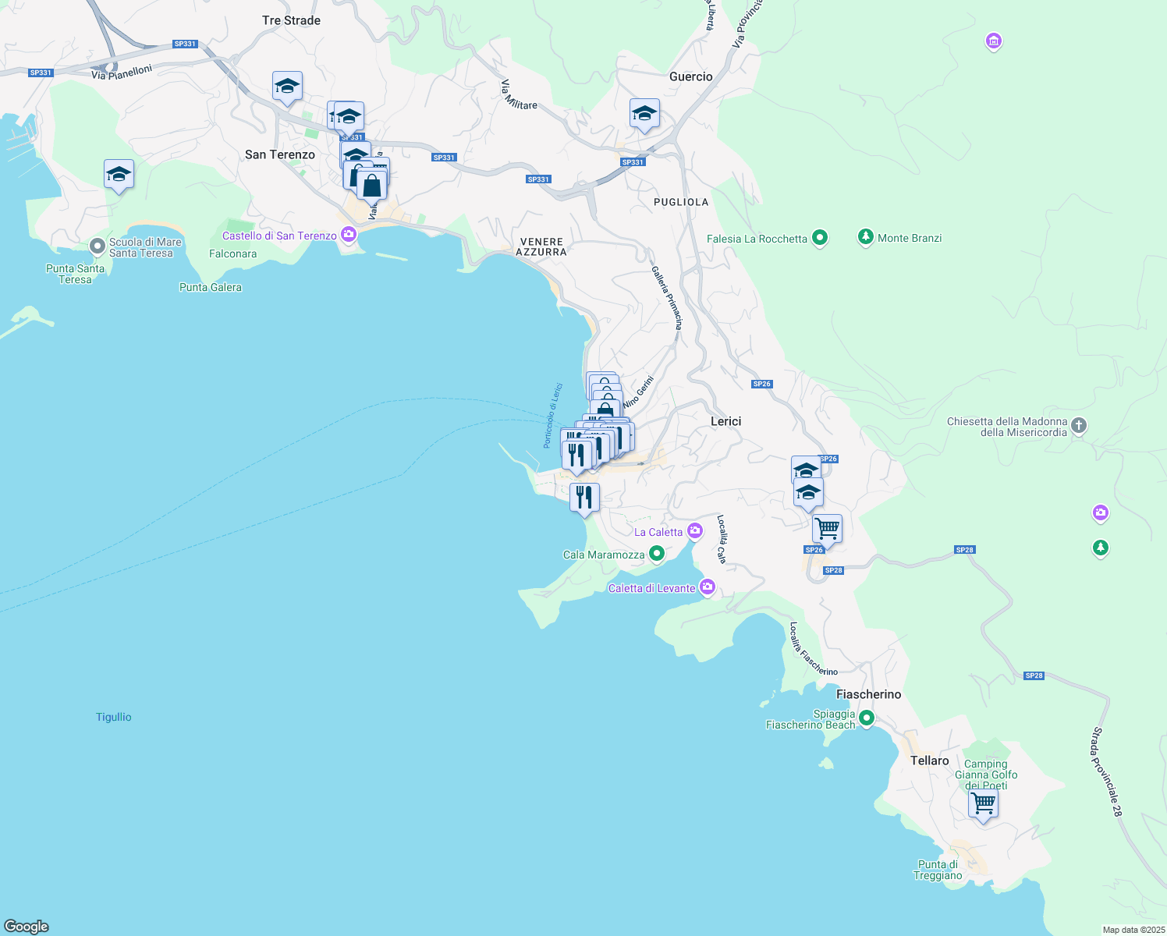1167x936 pixels.
Task: Select the Via Militare road label
Action: coord(519,94)
